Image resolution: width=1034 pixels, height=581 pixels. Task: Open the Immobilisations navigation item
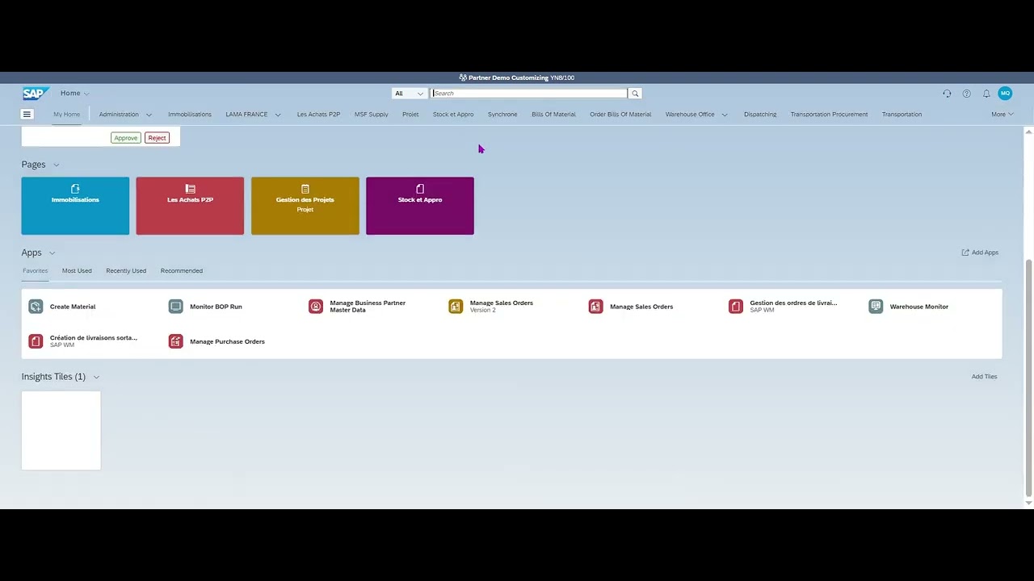coord(190,115)
